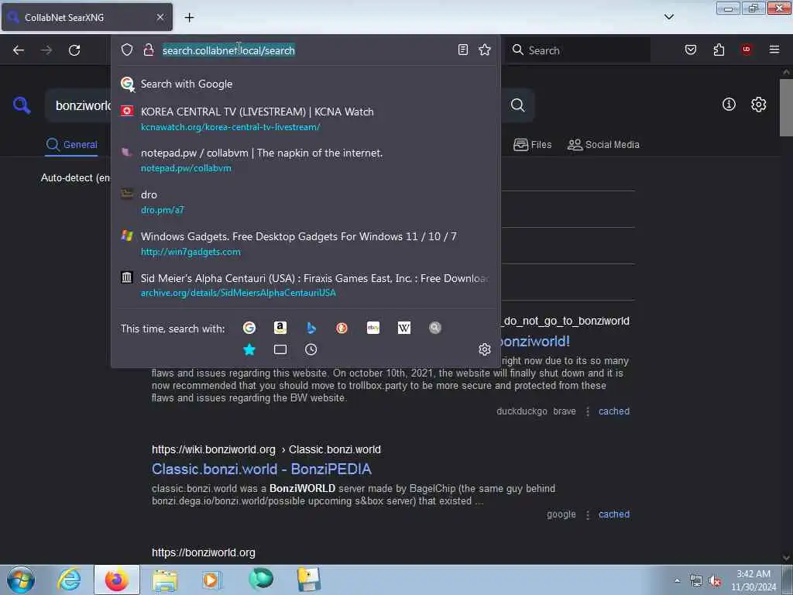Viewport: 793px width, 595px height.
Task: Click the three-dot menu beside brave label
Action: click(587, 412)
